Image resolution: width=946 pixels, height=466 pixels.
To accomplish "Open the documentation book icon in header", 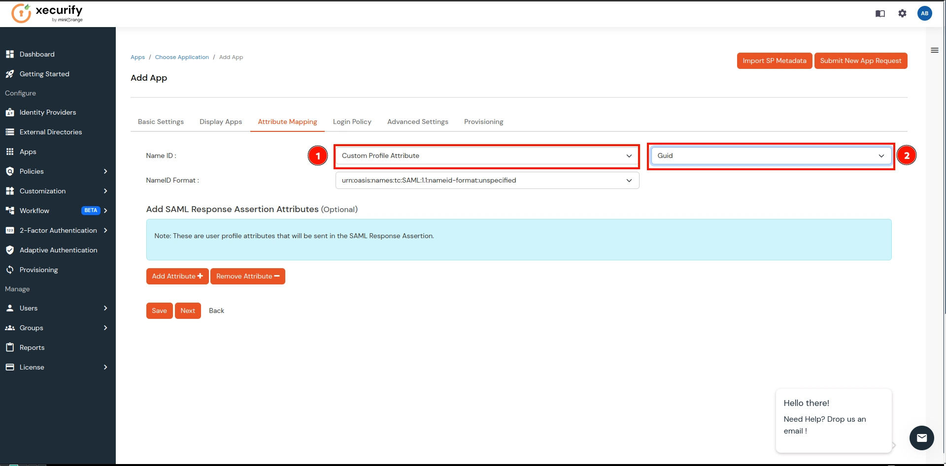I will 880,13.
